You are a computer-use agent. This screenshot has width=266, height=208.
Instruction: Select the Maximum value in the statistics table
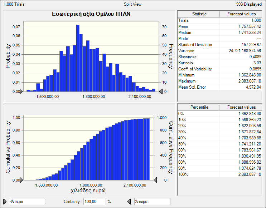tap(250, 81)
